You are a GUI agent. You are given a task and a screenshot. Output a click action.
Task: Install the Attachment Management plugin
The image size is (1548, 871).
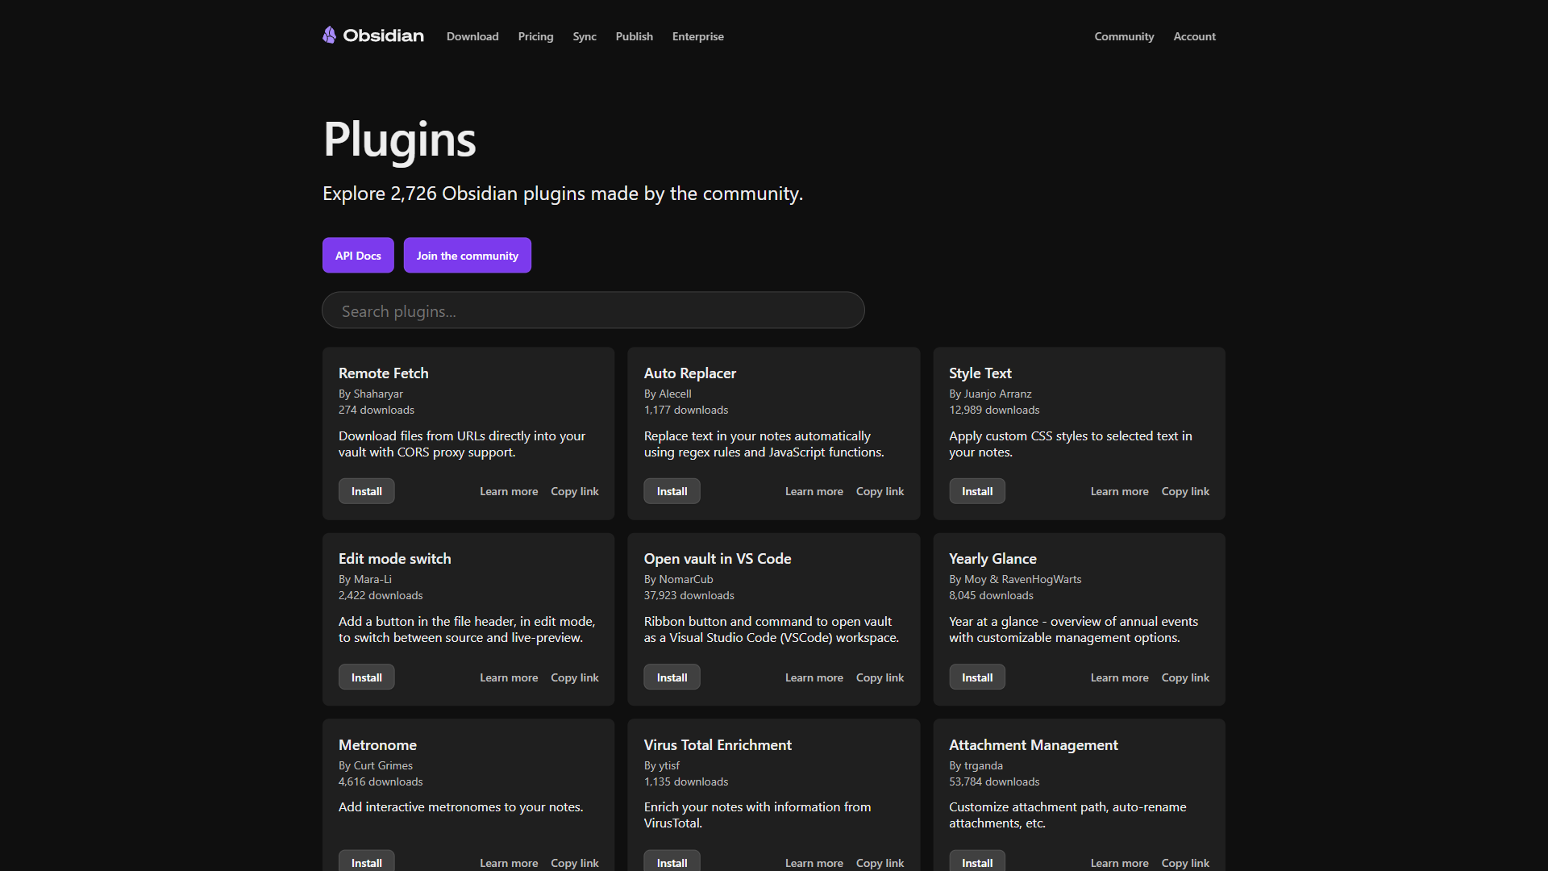tap(977, 861)
